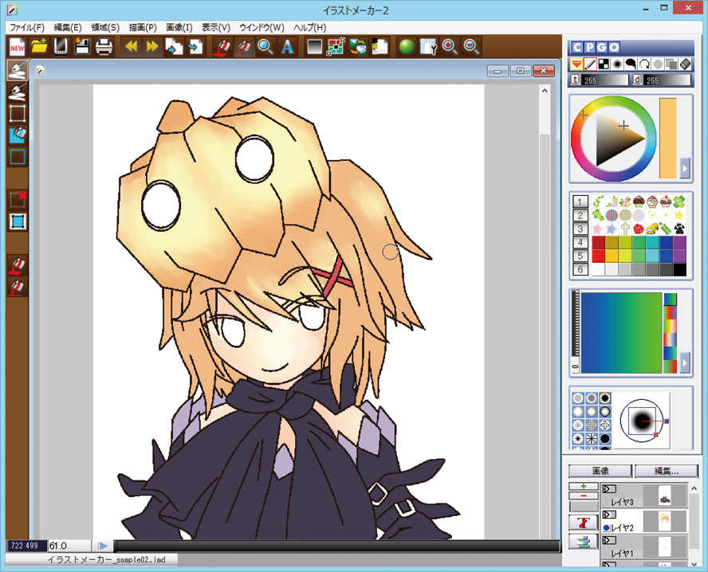Screen dimensions: 708x572
Task: Click the magnifying glass icon beside the A
Action: [265, 47]
